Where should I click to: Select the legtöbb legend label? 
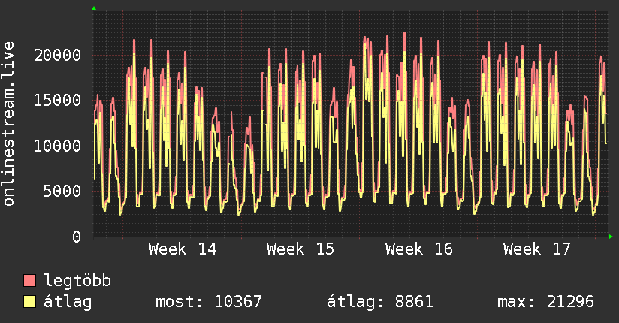[78, 281]
